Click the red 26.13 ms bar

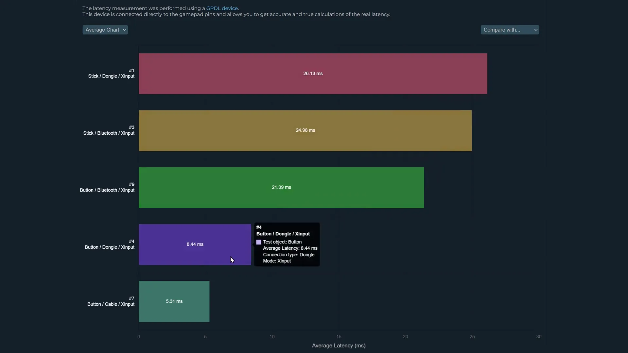[x=313, y=74]
